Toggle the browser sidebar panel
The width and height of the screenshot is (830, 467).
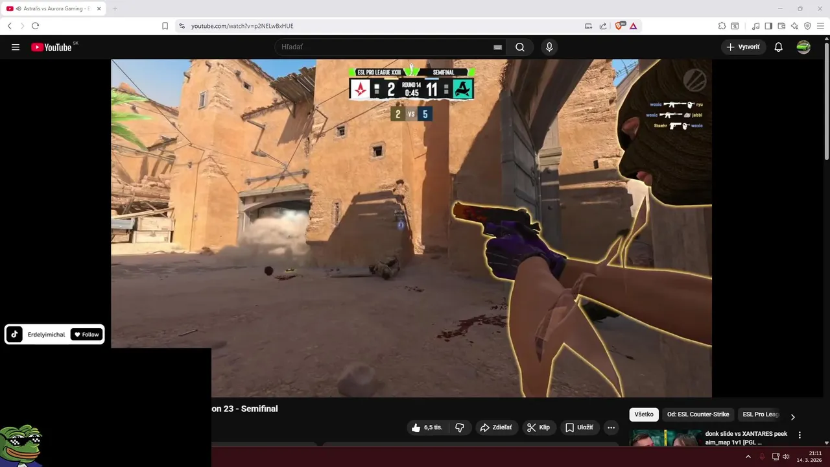point(768,26)
